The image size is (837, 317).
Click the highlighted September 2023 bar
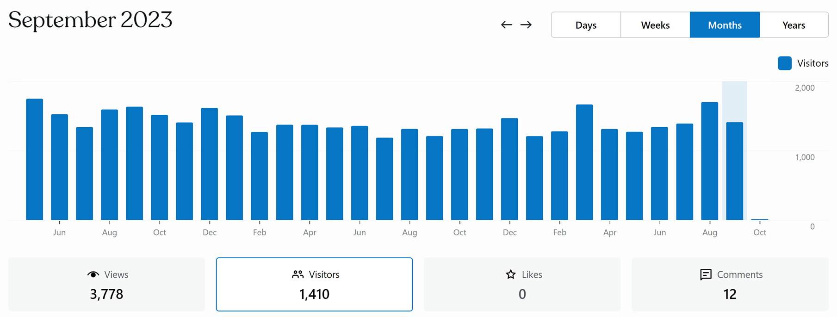coord(734,171)
